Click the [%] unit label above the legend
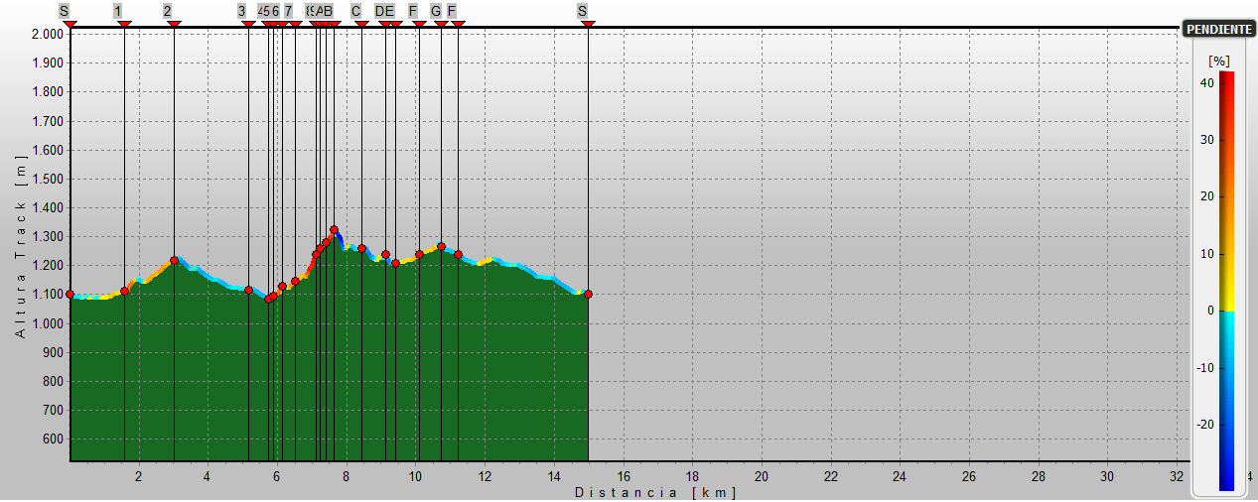 pyautogui.click(x=1218, y=61)
